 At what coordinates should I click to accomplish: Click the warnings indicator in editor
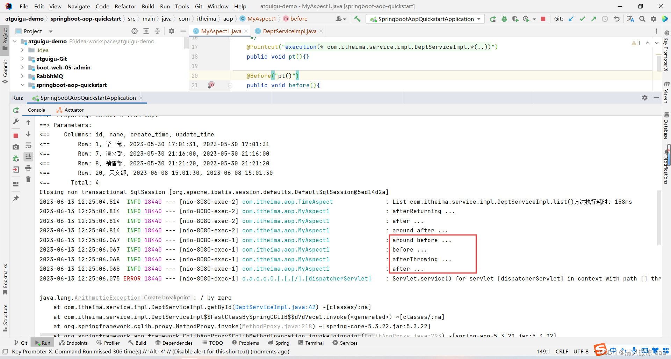click(636, 43)
